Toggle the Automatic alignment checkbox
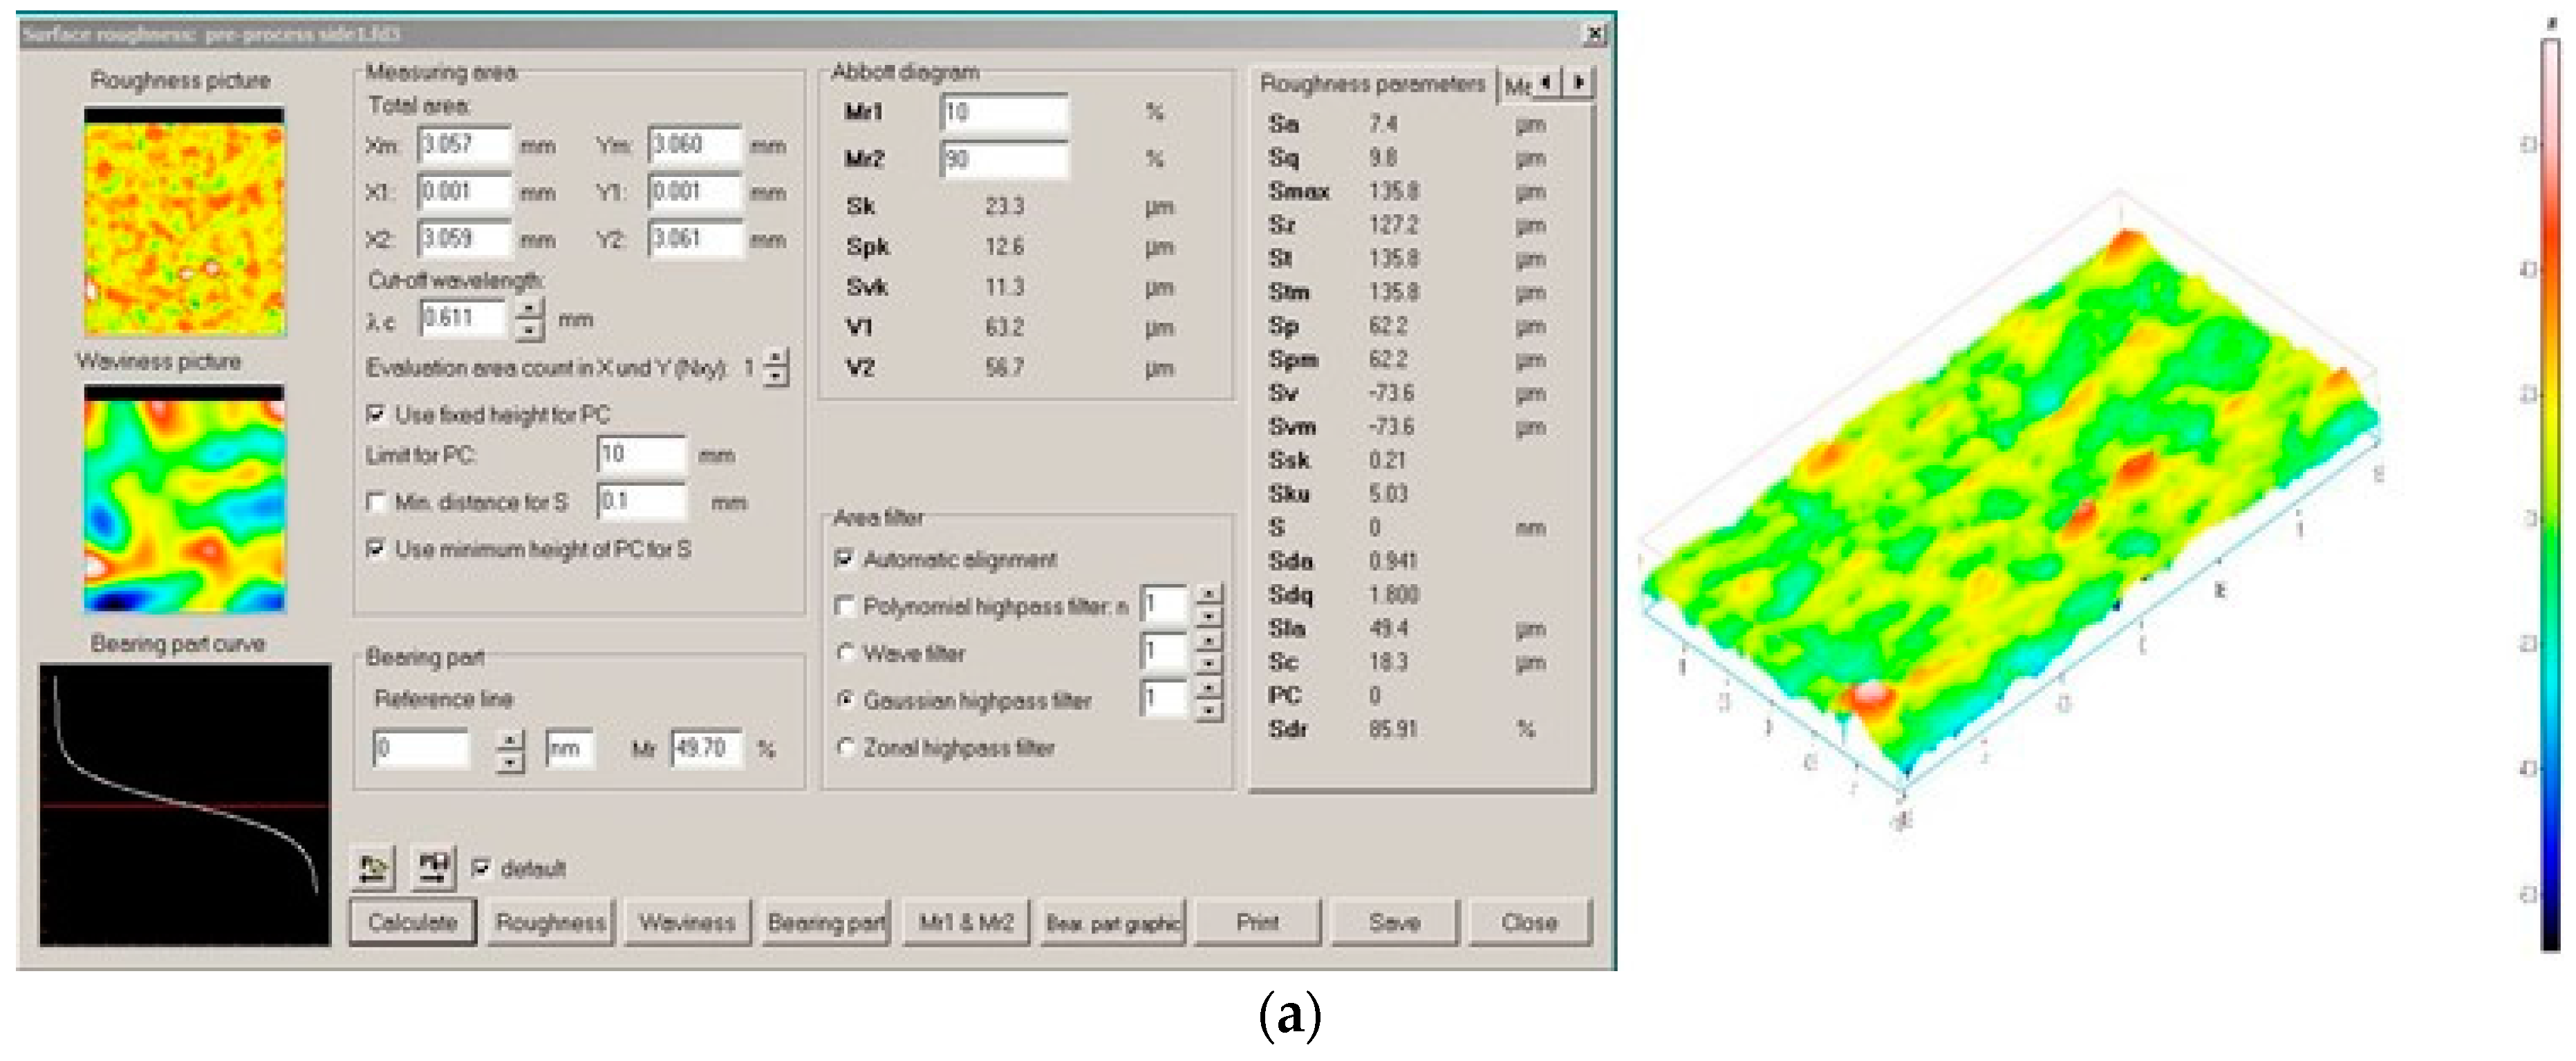This screenshot has height=1061, width=2576. 844,559
